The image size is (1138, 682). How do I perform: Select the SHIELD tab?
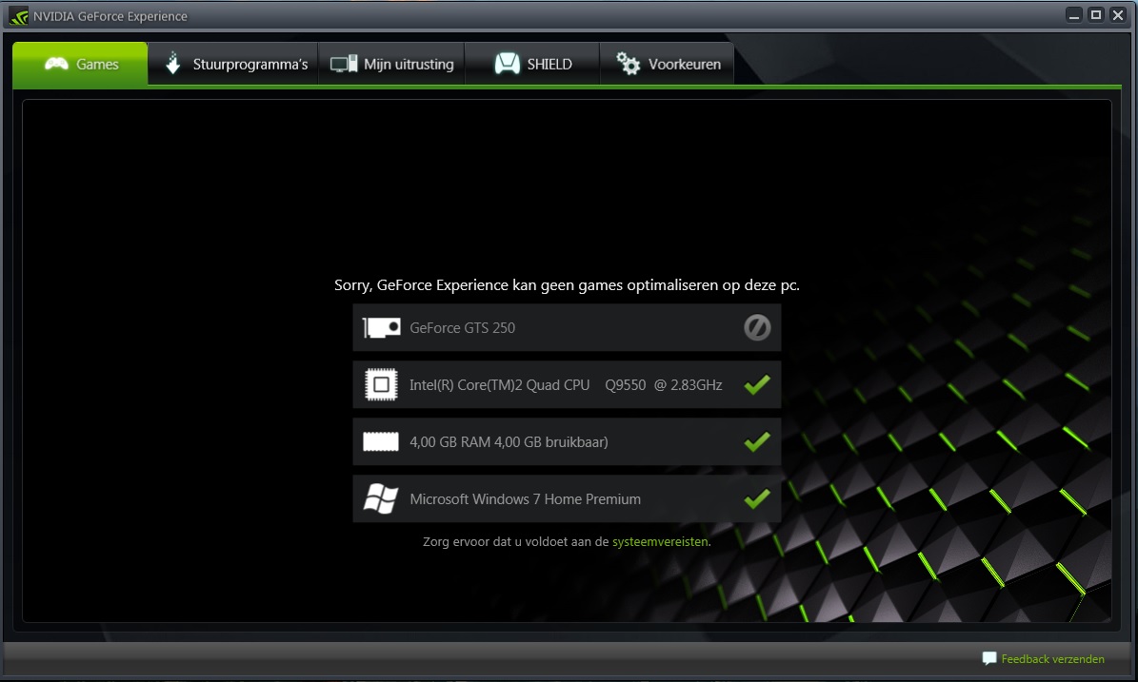(532, 64)
